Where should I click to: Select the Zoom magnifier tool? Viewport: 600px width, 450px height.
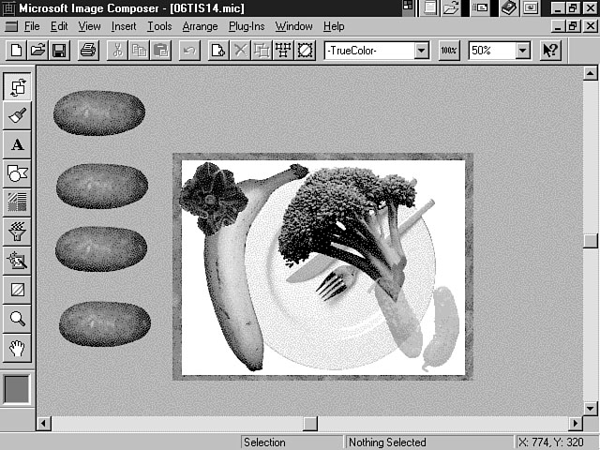tap(18, 319)
